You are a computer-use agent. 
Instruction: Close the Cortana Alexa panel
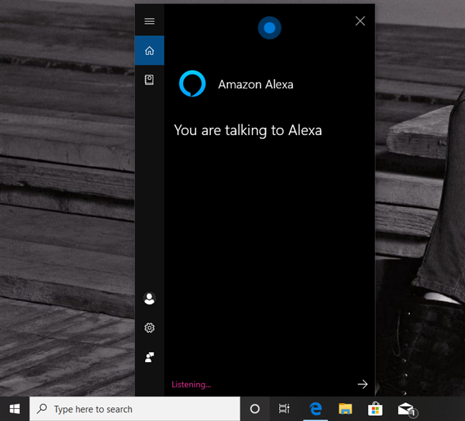pos(360,21)
